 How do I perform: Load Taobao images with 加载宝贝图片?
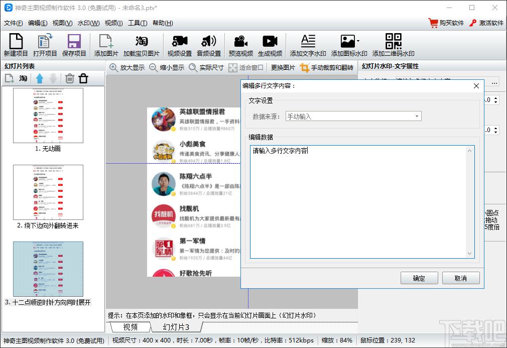[141, 45]
